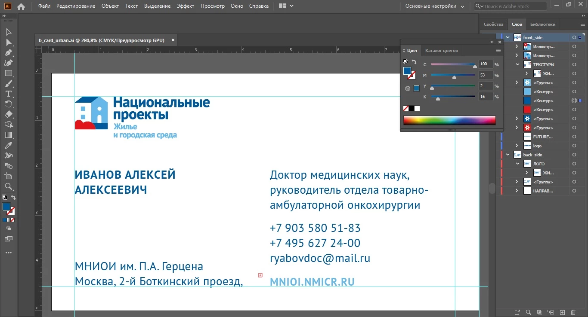Viewport: 588px width, 317px height.
Task: Click Create New Sublayer icon
Action: (551, 312)
